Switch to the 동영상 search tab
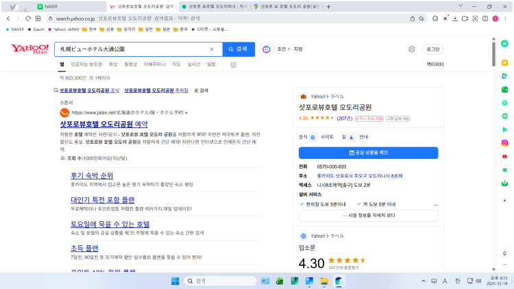514x289 pixels. [130, 64]
